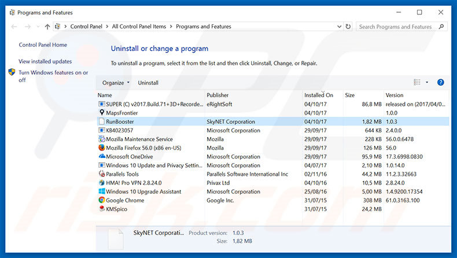Image resolution: width=457 pixels, height=258 pixels.
Task: Click the Programs and Features title bar icon
Action: [x=12, y=13]
